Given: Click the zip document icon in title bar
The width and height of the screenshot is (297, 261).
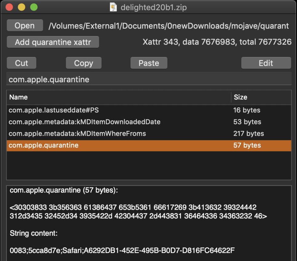Looking at the screenshot, I should coord(113,7).
